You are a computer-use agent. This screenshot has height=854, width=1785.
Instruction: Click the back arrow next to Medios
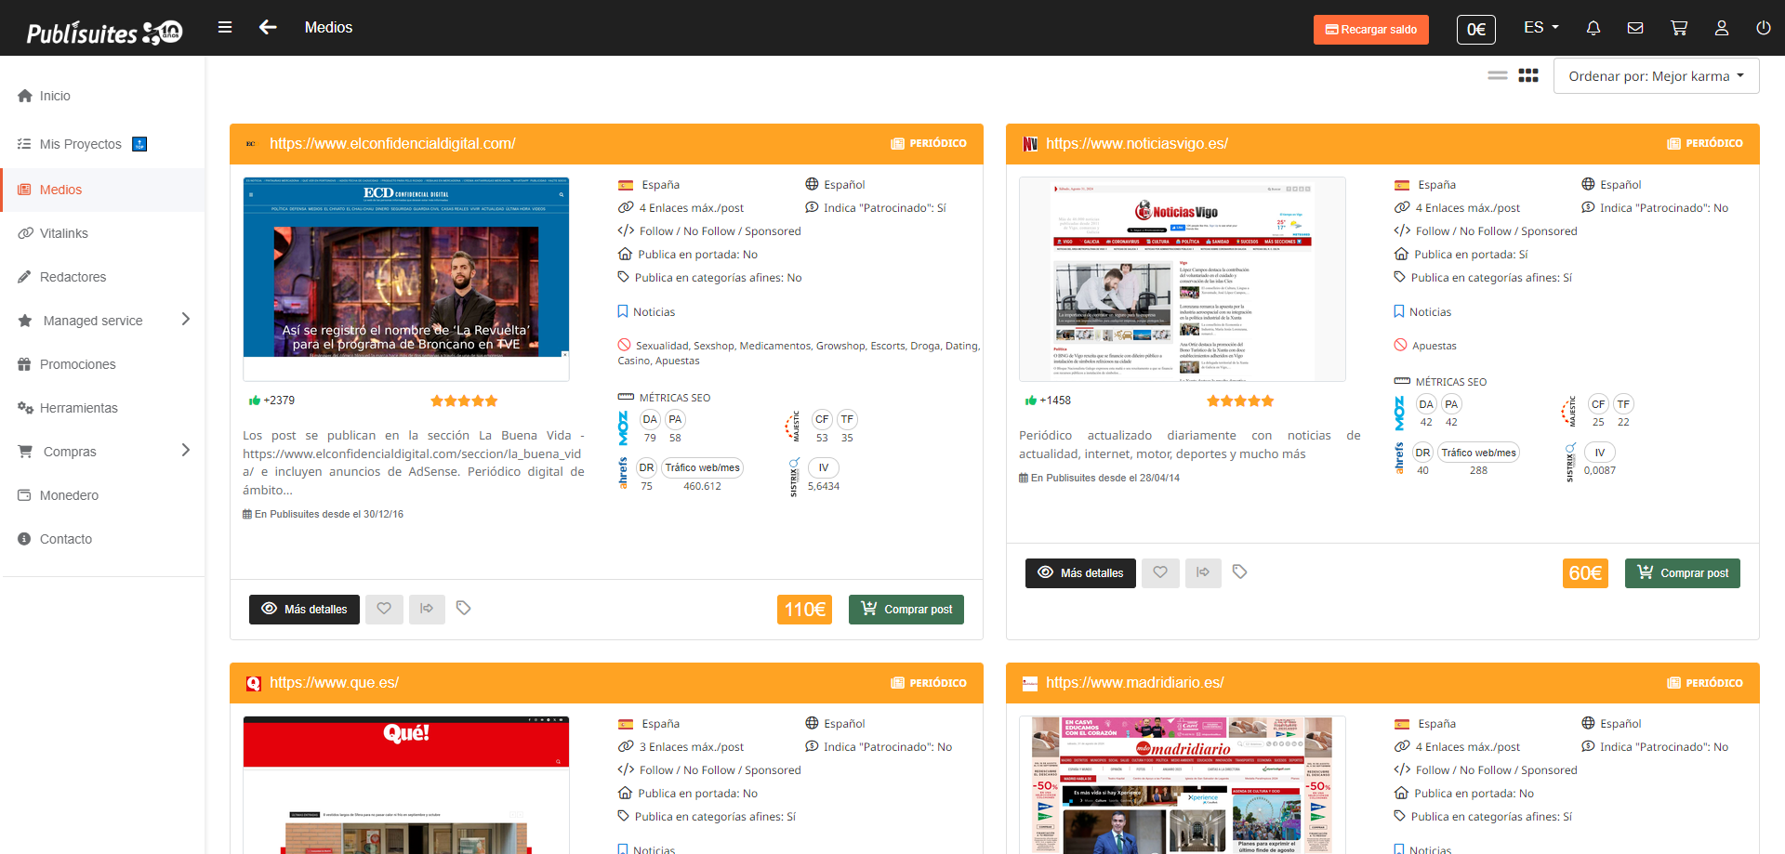tap(268, 28)
